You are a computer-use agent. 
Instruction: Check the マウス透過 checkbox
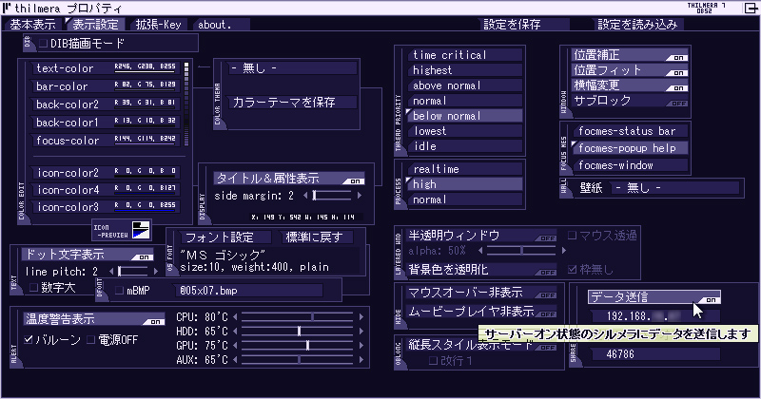[572, 236]
